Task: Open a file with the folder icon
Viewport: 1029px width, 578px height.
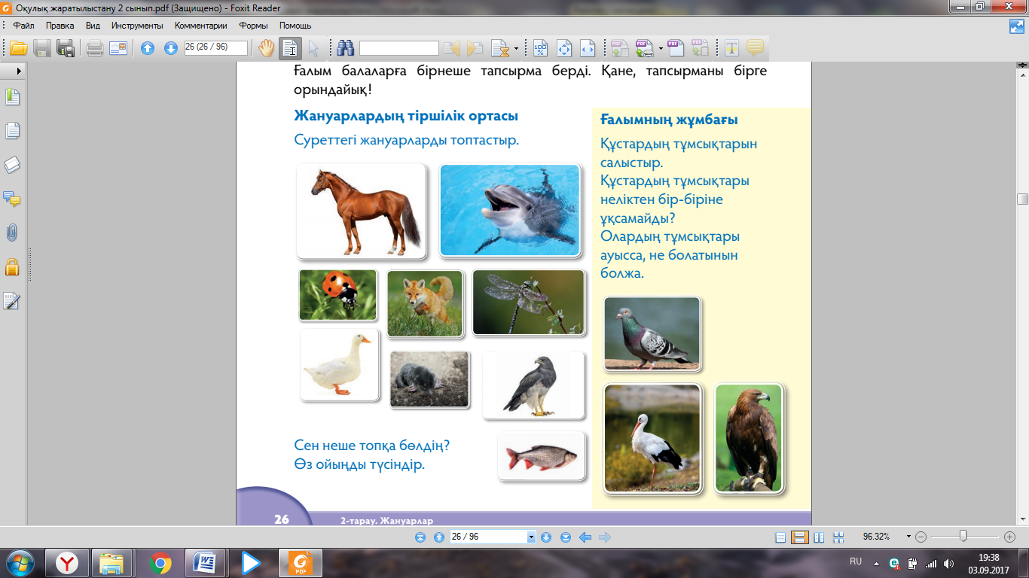Action: tap(18, 48)
